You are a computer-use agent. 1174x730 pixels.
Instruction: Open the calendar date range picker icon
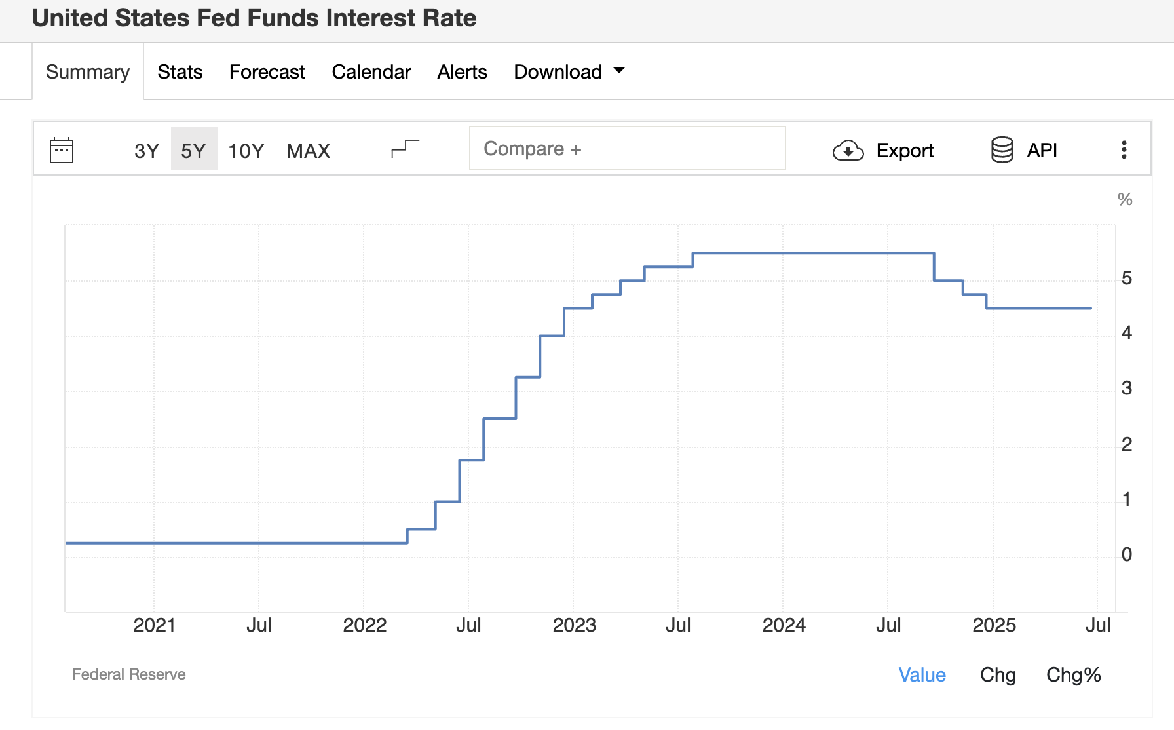tap(62, 150)
